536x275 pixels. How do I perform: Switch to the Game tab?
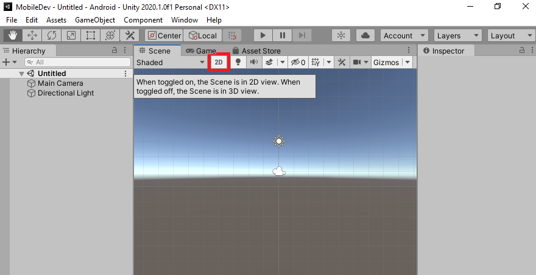201,51
